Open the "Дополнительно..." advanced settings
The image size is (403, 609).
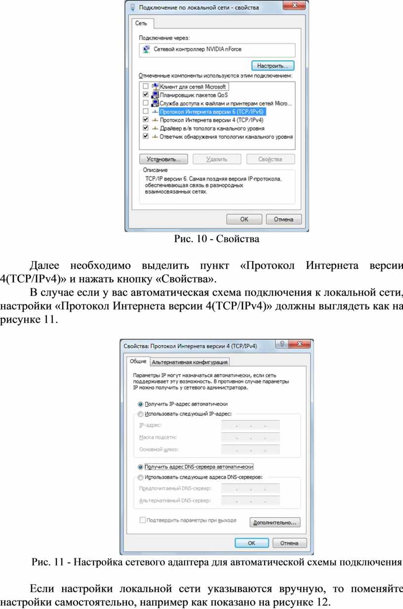pyautogui.click(x=276, y=522)
